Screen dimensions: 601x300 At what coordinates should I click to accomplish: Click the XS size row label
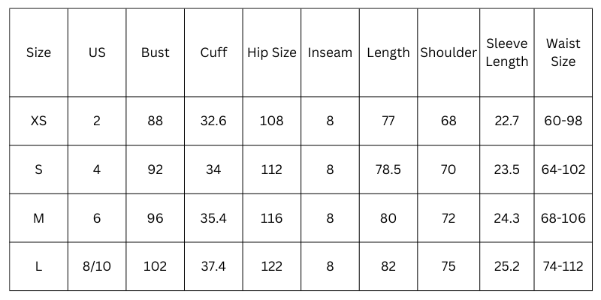click(39, 121)
